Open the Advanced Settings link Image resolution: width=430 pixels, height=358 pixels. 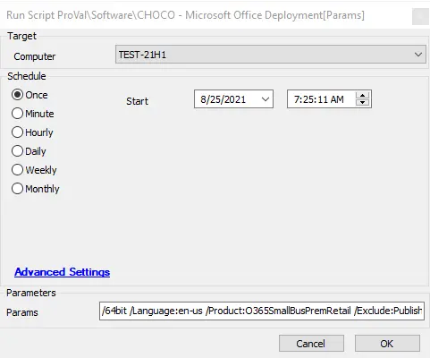coord(63,272)
